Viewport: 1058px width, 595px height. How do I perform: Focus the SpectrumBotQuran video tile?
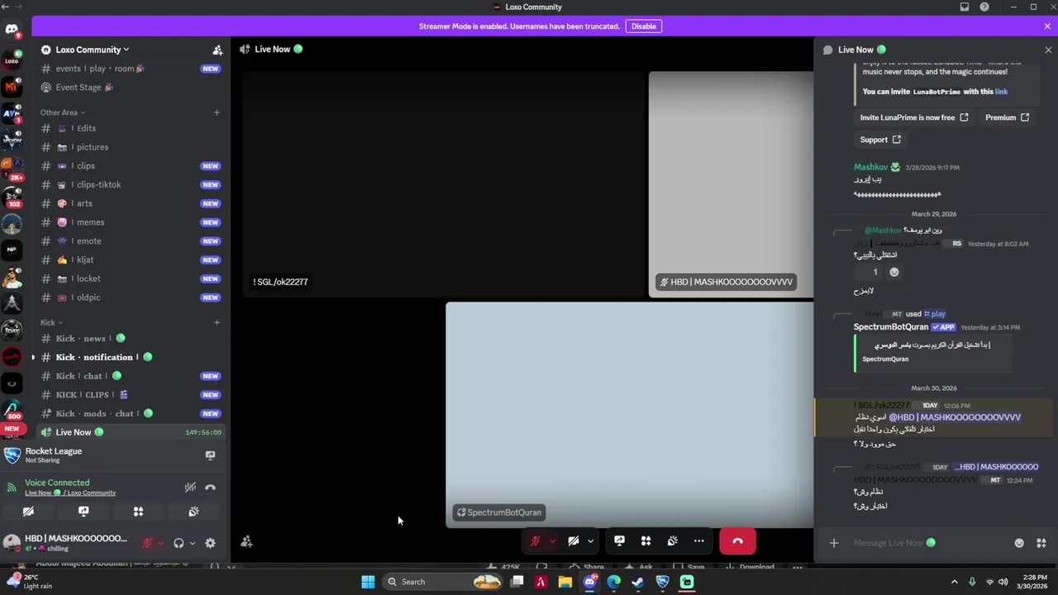pos(630,414)
